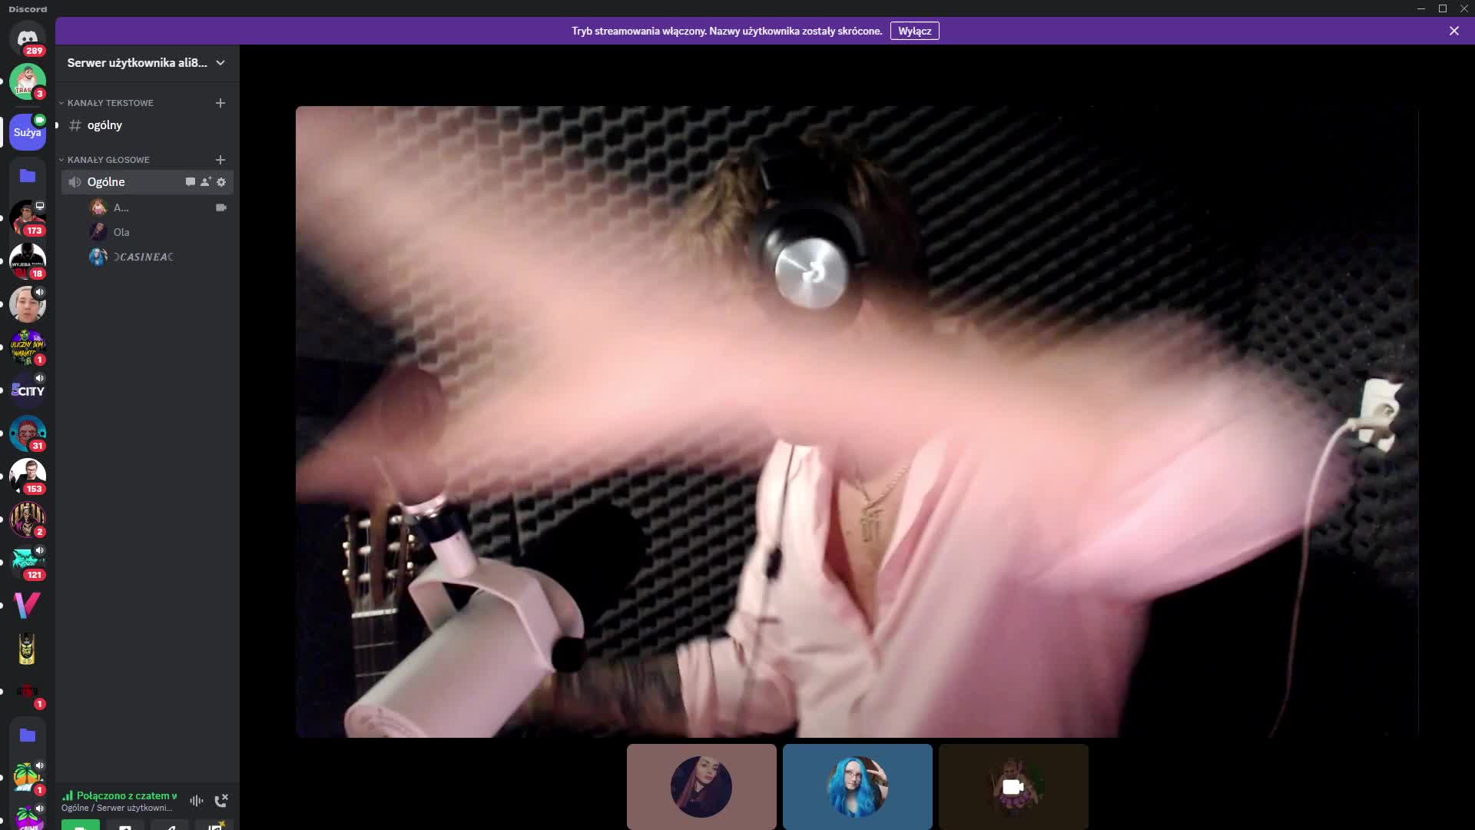Turn off streamer mode with Wyłącz

914,31
